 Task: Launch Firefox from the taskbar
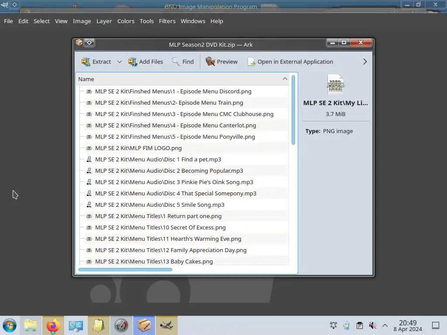[x=53, y=325]
